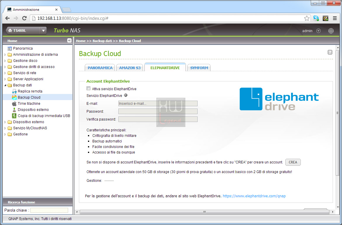Select the Amministrazione browser tab
Screen dimensions: 342x225
[x=32, y=10]
